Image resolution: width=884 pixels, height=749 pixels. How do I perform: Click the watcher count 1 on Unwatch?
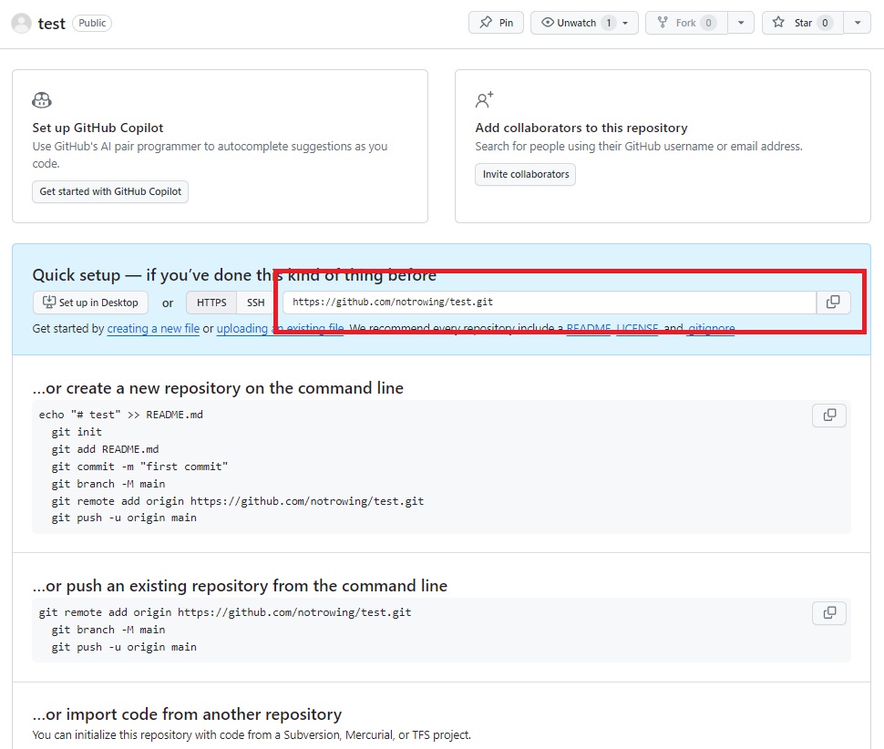pos(608,23)
